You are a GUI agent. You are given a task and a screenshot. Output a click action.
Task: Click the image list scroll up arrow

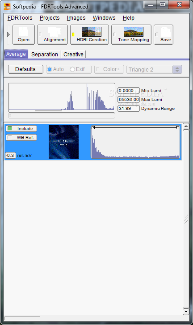[x=186, y=127]
